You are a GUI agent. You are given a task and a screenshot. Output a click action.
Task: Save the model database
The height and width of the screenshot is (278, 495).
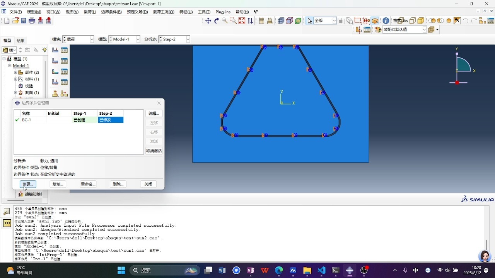(x=24, y=21)
